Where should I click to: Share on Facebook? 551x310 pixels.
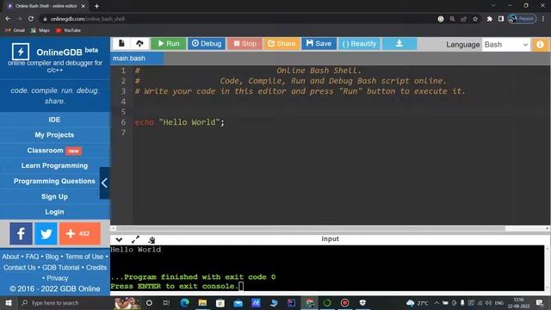(x=21, y=233)
